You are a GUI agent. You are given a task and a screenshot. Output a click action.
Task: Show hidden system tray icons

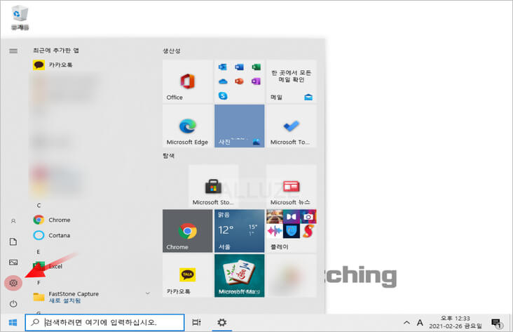pyautogui.click(x=406, y=322)
